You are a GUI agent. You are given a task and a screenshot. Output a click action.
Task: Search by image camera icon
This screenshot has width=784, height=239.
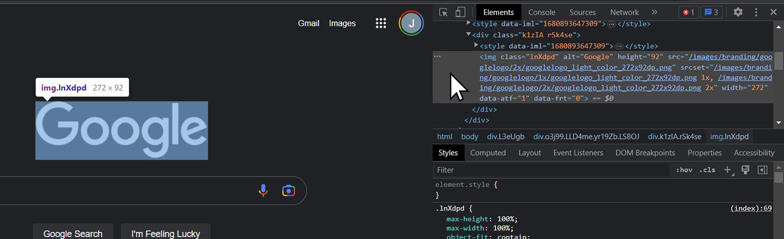289,190
